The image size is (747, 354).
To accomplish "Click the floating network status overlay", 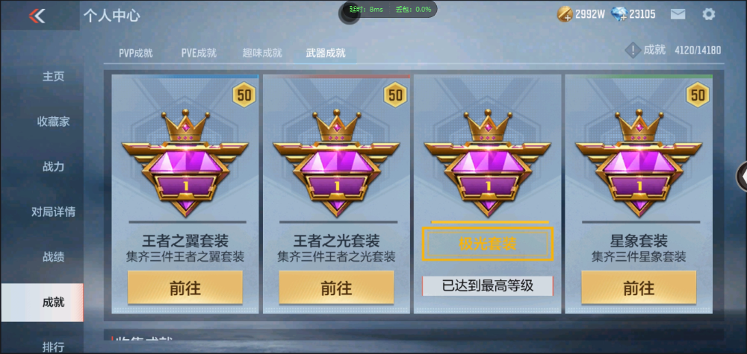I will tap(388, 10).
